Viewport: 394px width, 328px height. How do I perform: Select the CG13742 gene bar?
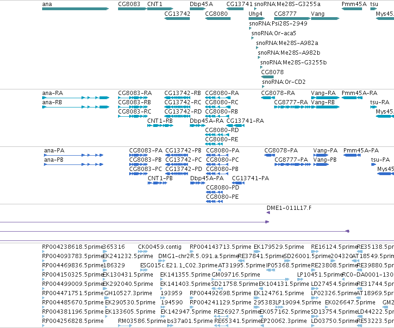point(177,19)
